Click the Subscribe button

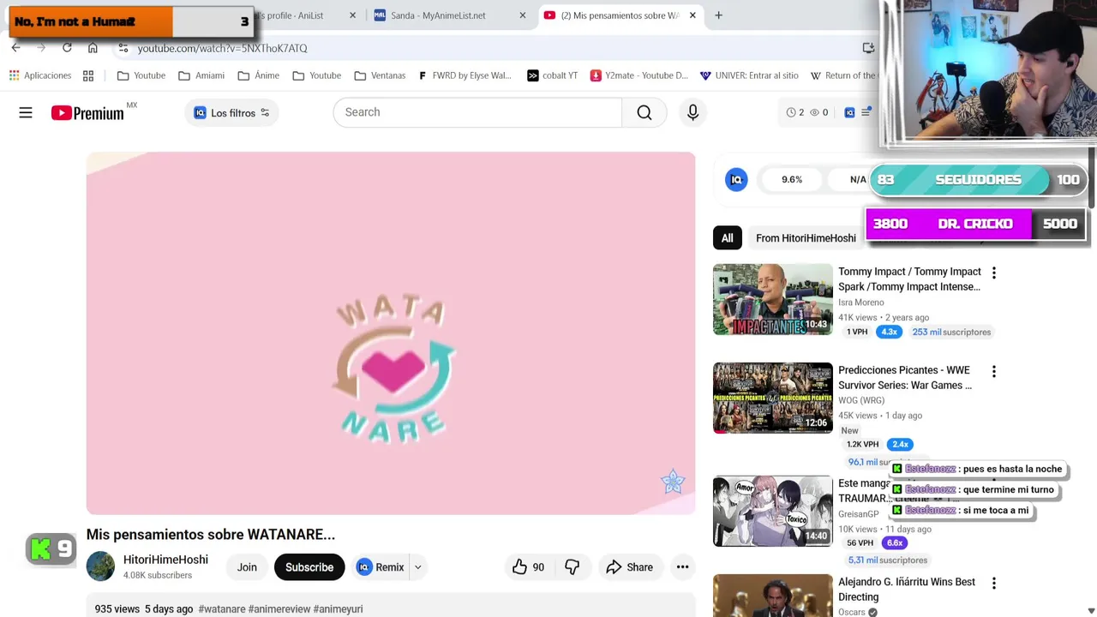point(309,567)
